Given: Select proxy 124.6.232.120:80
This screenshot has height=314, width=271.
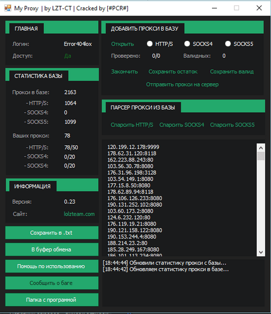Looking at the screenshot, I should coord(129,218).
